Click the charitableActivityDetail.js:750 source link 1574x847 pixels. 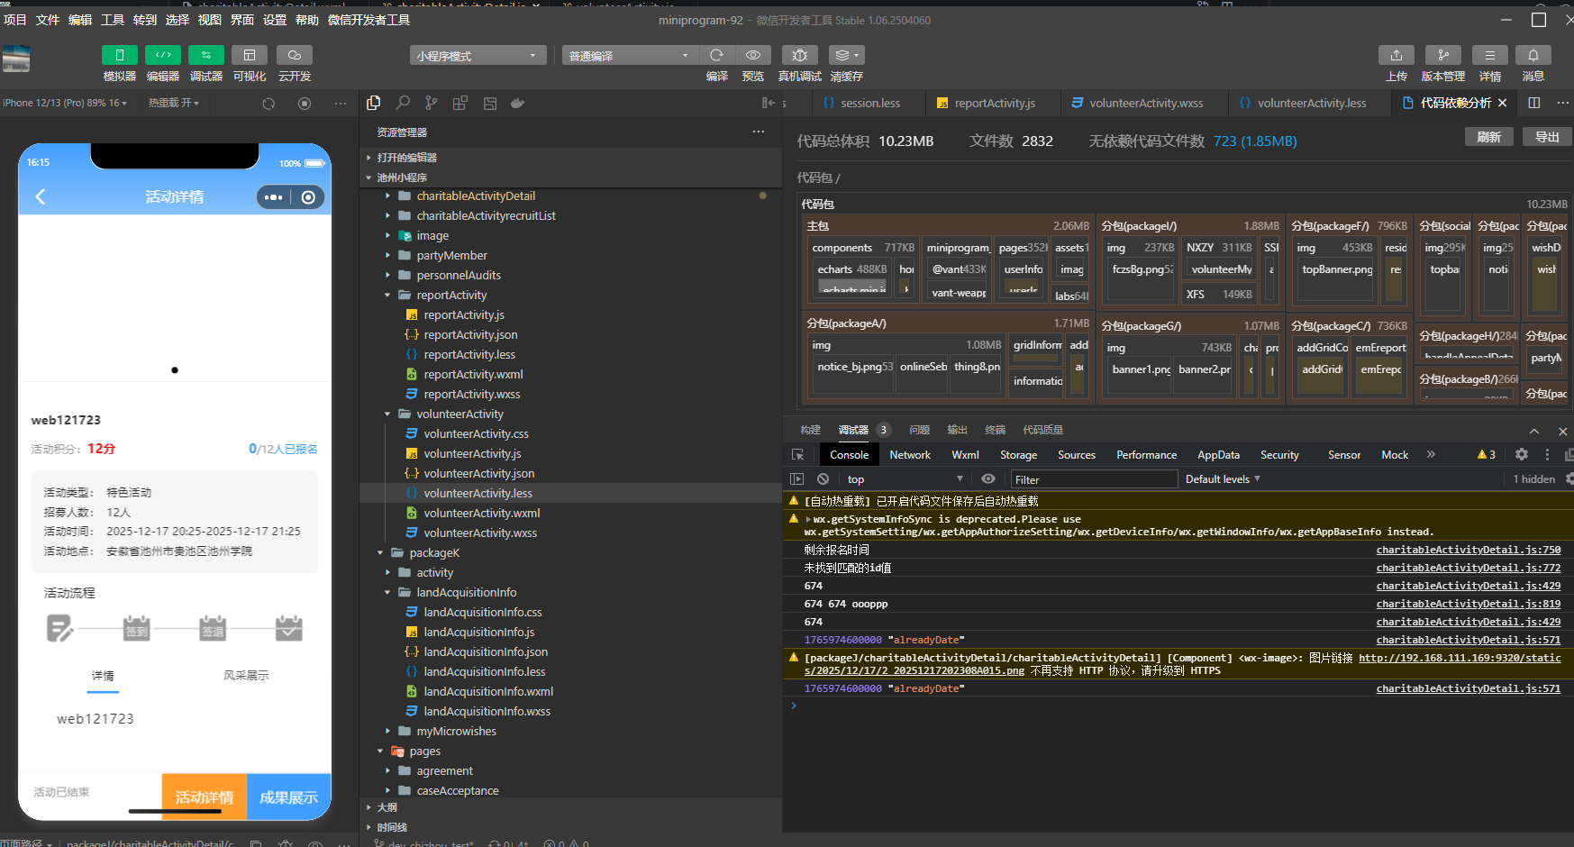[1468, 550]
